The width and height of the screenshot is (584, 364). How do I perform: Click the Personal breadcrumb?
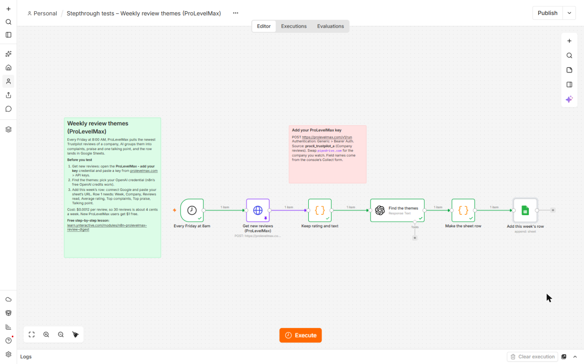tap(42, 13)
